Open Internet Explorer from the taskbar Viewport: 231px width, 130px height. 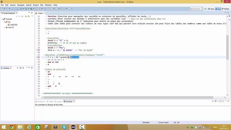click(29, 127)
